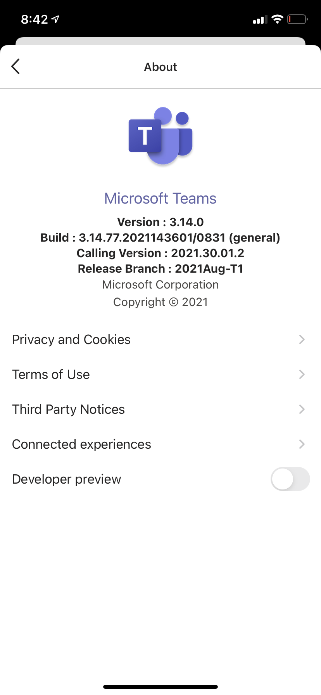Screen dimensions: 321x695
Task: Open the Terms of Use page
Action: [50, 374]
